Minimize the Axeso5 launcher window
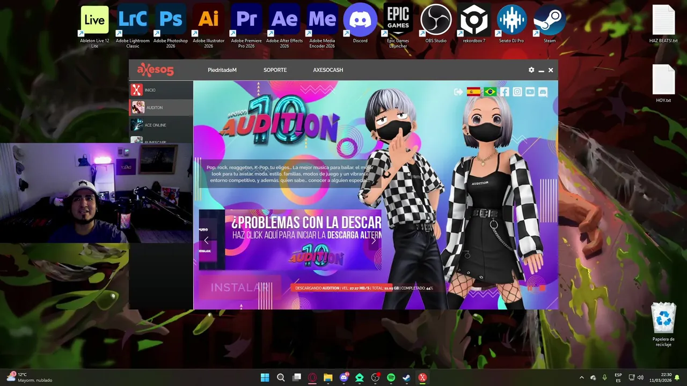687x386 pixels. [x=541, y=70]
